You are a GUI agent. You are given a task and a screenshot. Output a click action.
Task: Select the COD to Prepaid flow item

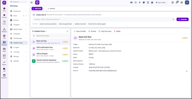[x=50, y=55]
